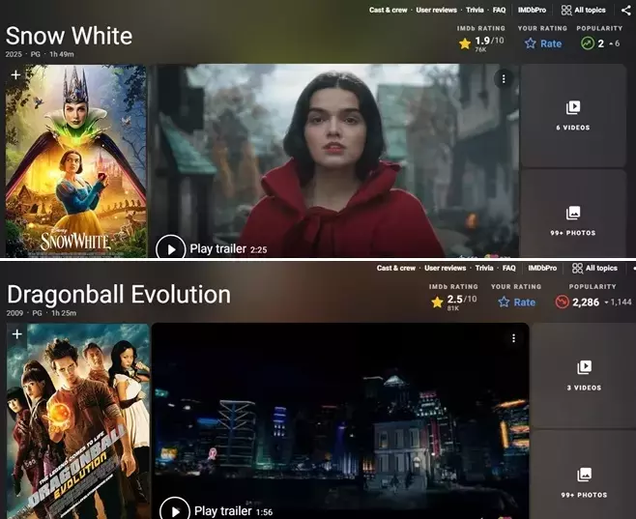Click the 1h 49m runtime text
The width and height of the screenshot is (636, 519).
[x=62, y=54]
